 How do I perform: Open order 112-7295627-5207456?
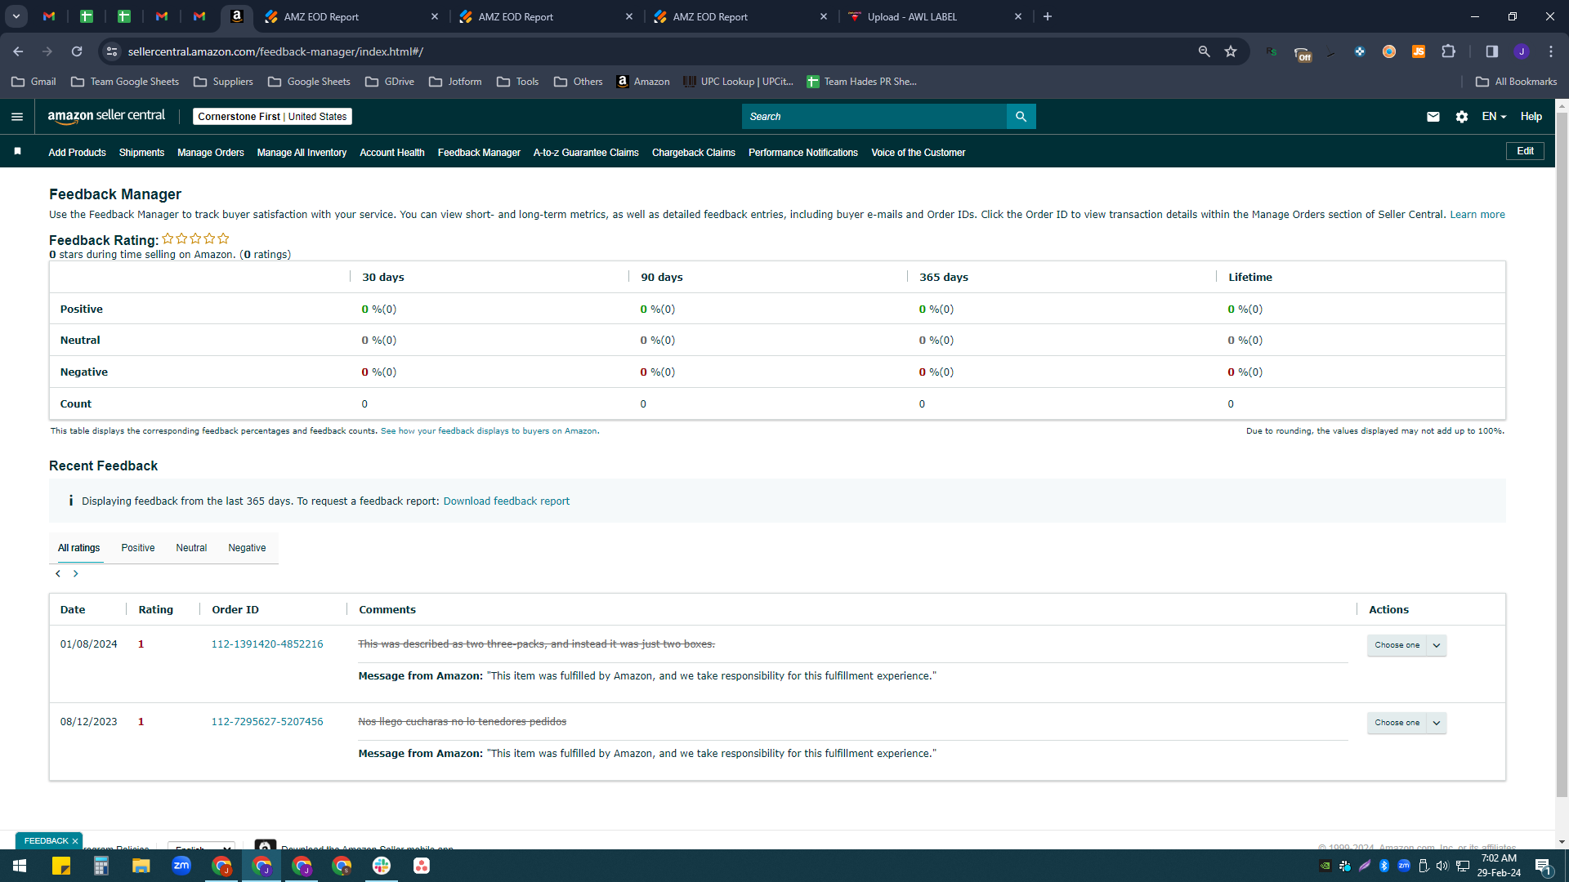267,722
